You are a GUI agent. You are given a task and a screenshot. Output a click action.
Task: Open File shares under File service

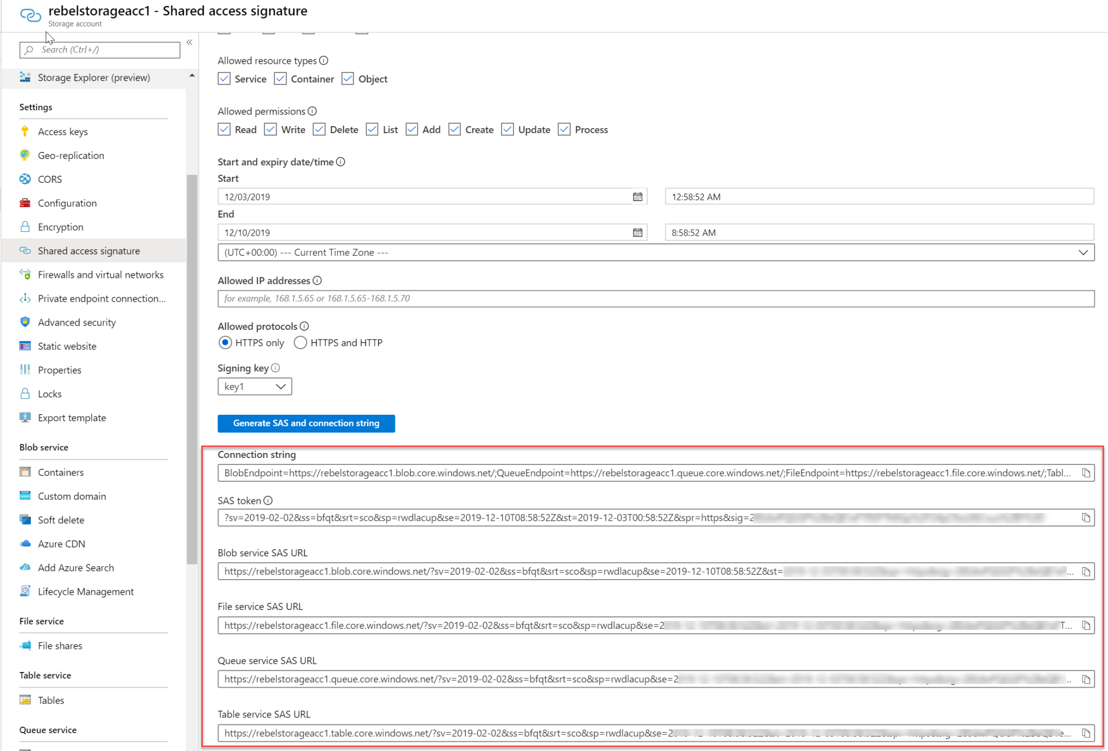61,645
